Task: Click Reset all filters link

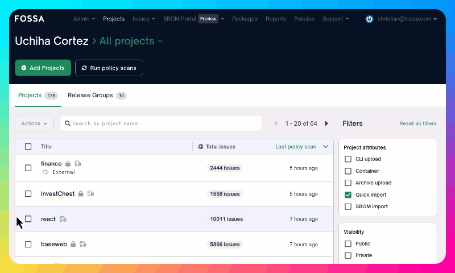Action: coord(417,123)
